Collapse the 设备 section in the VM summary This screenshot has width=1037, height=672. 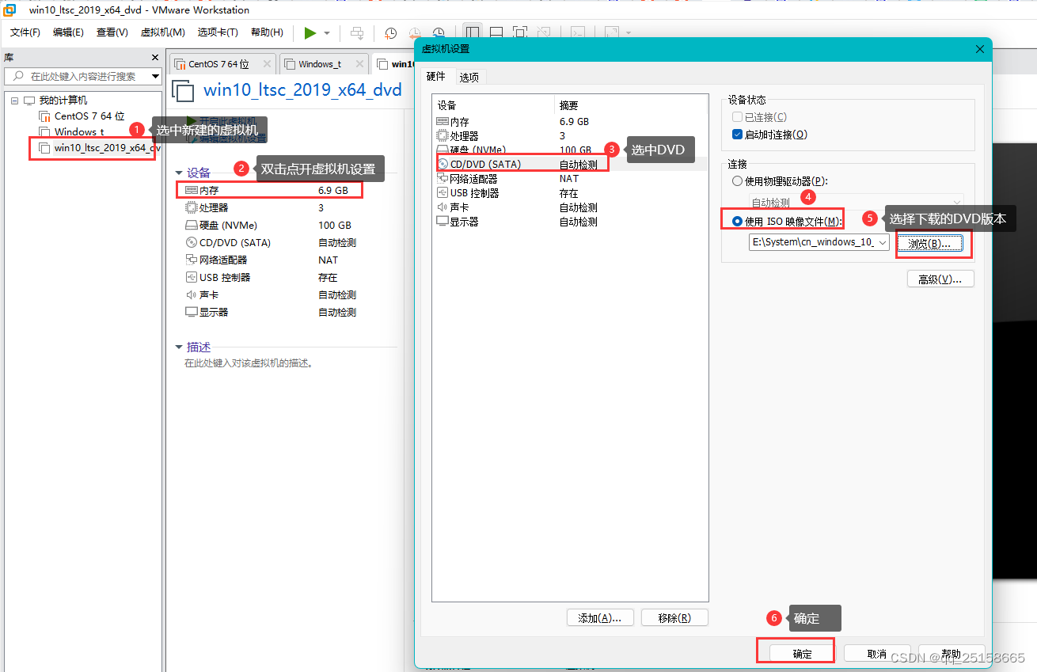tap(178, 173)
